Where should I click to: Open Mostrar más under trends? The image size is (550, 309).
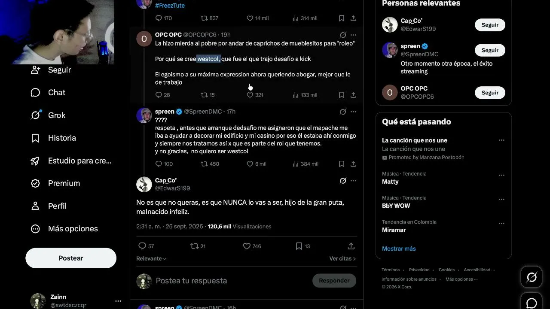[399, 248]
